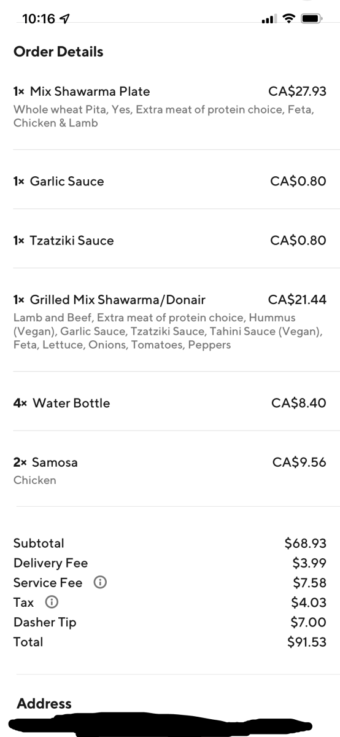The image size is (340, 737).
Task: Tap the Address section heading
Action: pyautogui.click(x=44, y=704)
